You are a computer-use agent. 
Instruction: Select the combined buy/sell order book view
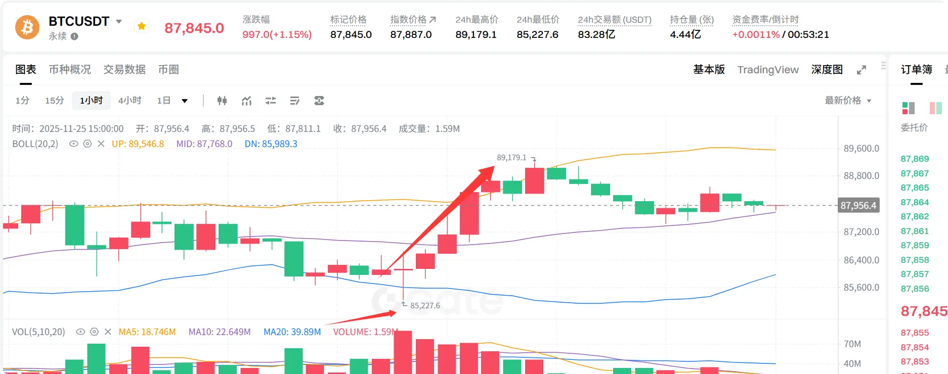[x=909, y=108]
